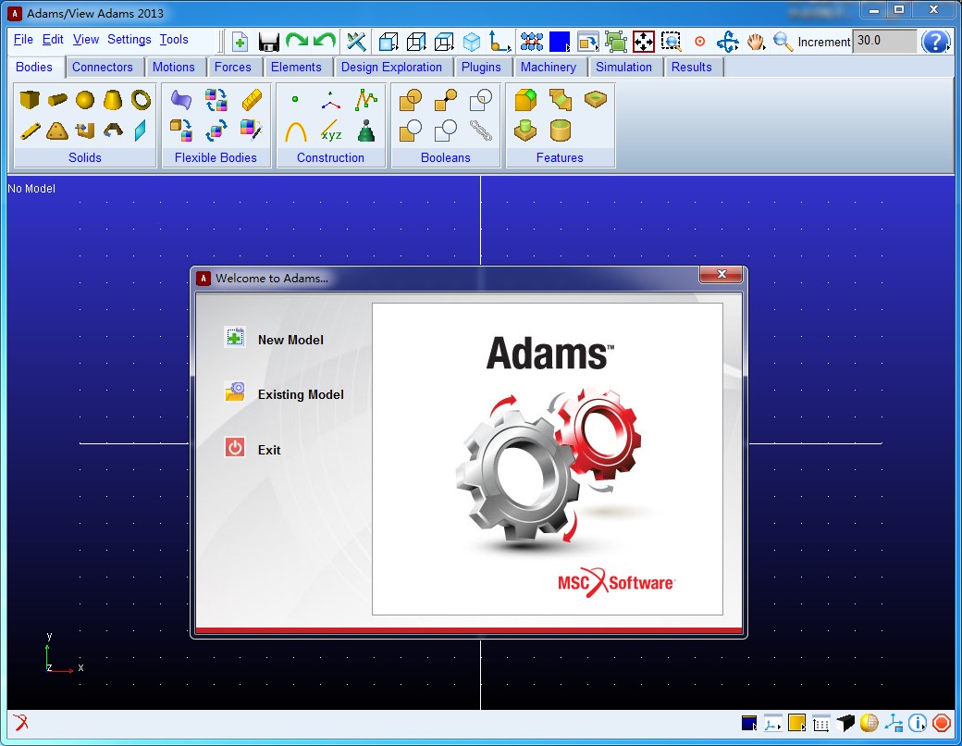This screenshot has height=746, width=962.
Task: Open the Tools menu
Action: click(174, 39)
